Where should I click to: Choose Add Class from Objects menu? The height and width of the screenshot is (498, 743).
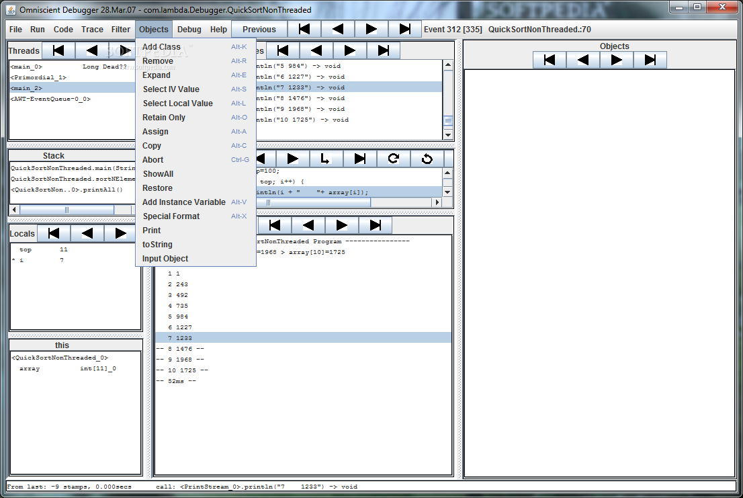coord(195,47)
